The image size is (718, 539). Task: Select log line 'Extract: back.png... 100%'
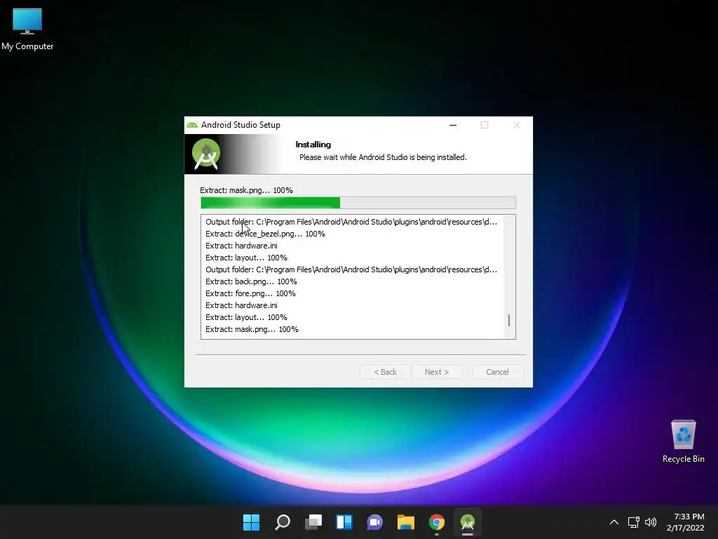pyautogui.click(x=251, y=281)
